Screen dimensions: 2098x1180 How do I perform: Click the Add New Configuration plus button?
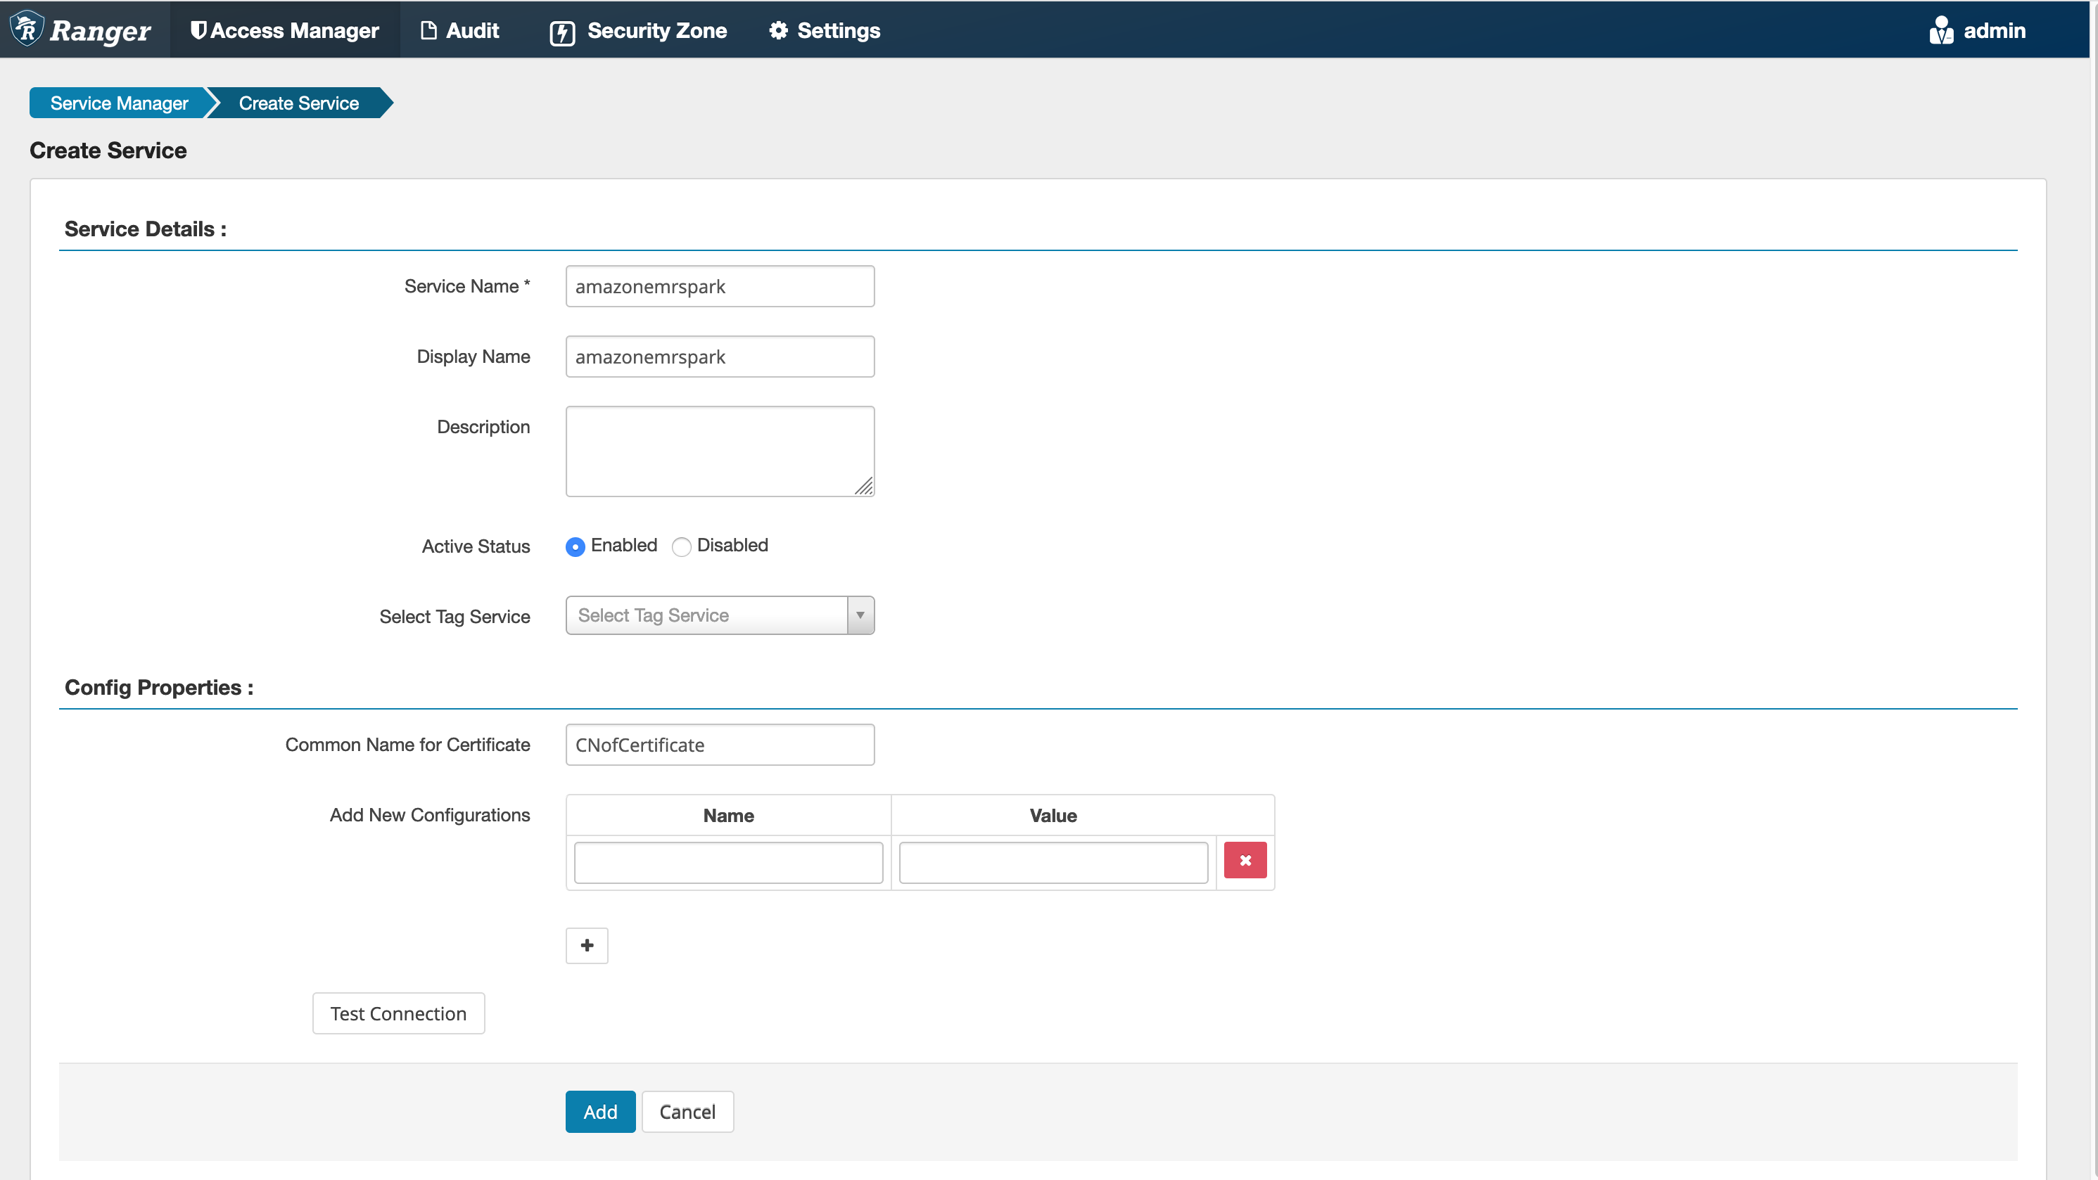587,945
